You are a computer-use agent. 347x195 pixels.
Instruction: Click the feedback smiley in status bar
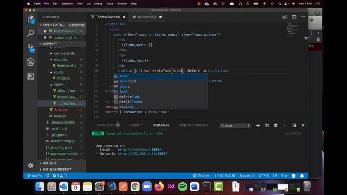point(294,175)
